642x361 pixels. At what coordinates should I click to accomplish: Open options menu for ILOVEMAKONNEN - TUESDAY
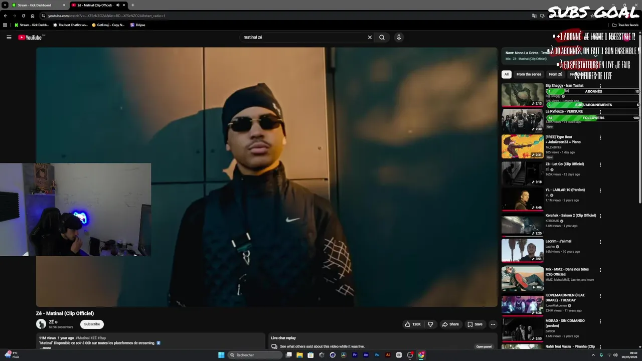point(600,296)
